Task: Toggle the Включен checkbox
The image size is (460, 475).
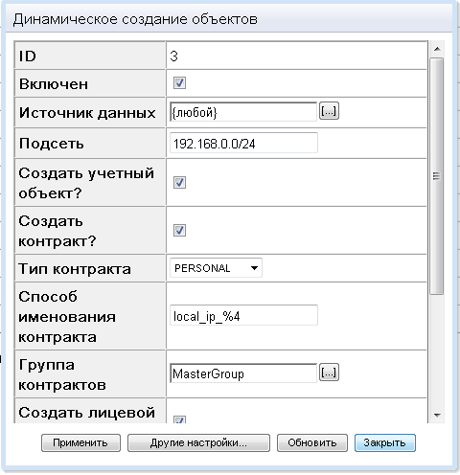Action: (179, 83)
